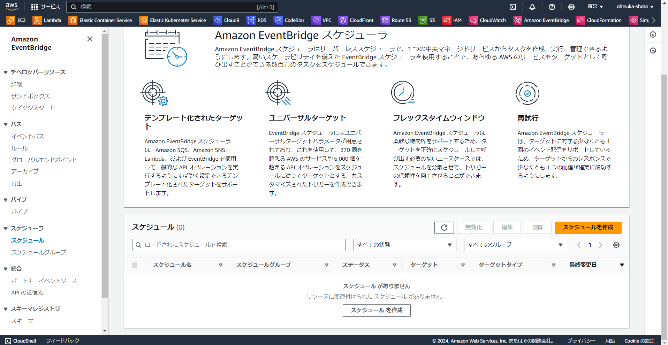The width and height of the screenshot is (668, 345).
Task: Open the info panel icon on right edge
Action: [x=653, y=34]
